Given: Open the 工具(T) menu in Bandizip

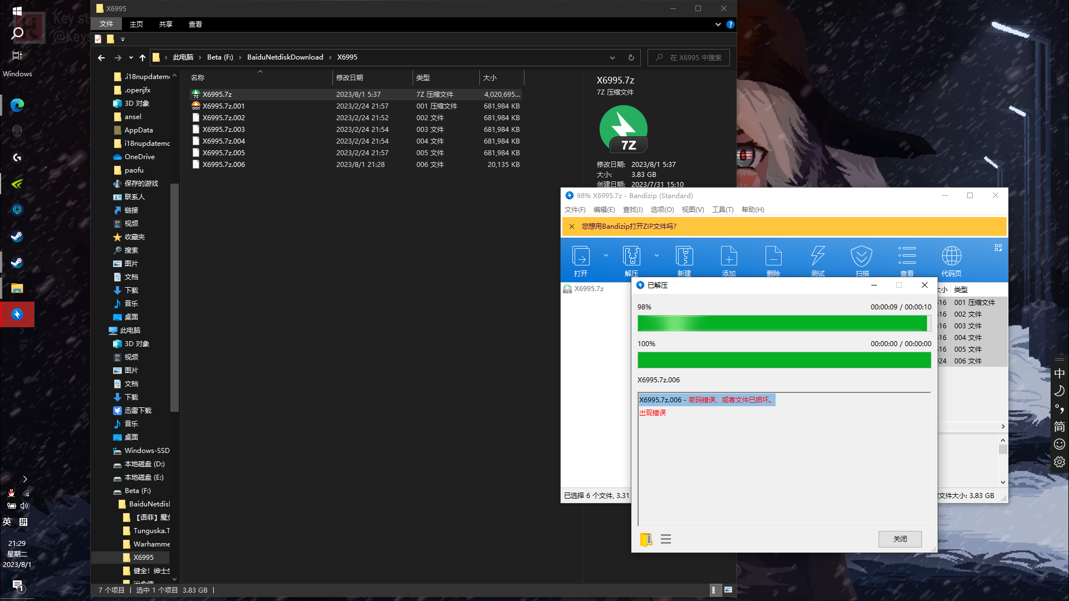Looking at the screenshot, I should (722, 210).
